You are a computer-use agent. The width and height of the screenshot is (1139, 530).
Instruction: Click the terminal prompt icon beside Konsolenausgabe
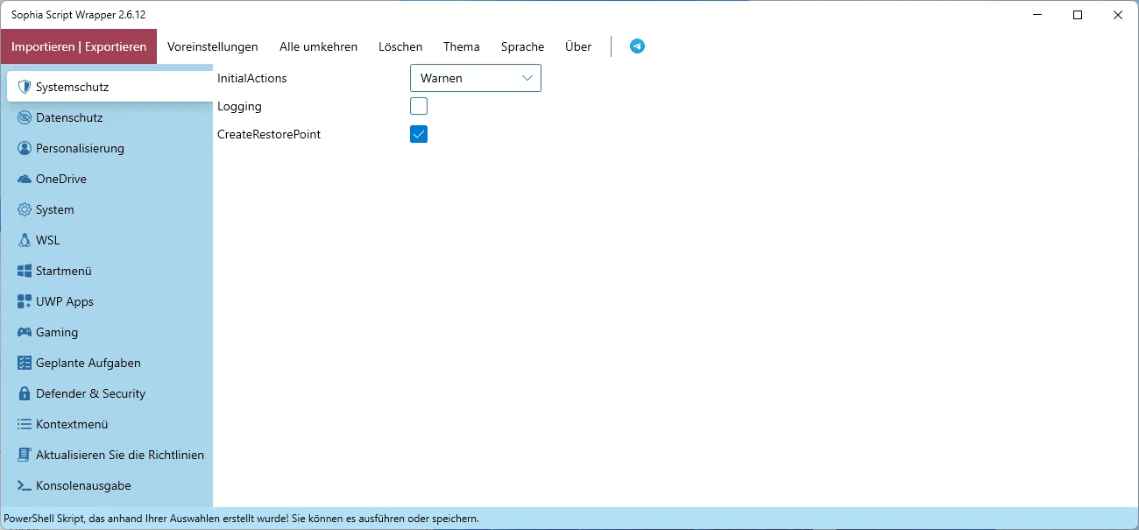(x=25, y=485)
